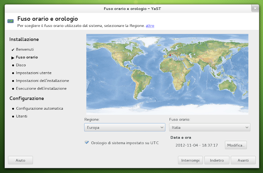Select 'Configurazione automatica' in the sidebar

[39, 108]
